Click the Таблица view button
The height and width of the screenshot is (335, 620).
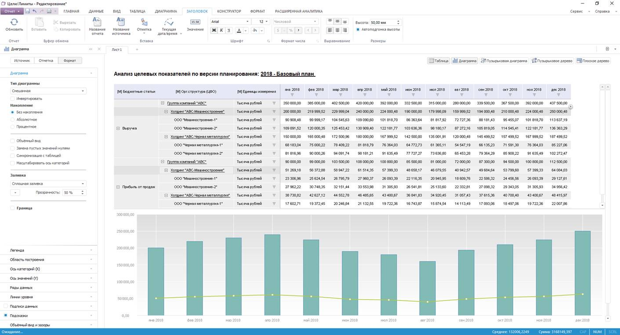coord(439,61)
